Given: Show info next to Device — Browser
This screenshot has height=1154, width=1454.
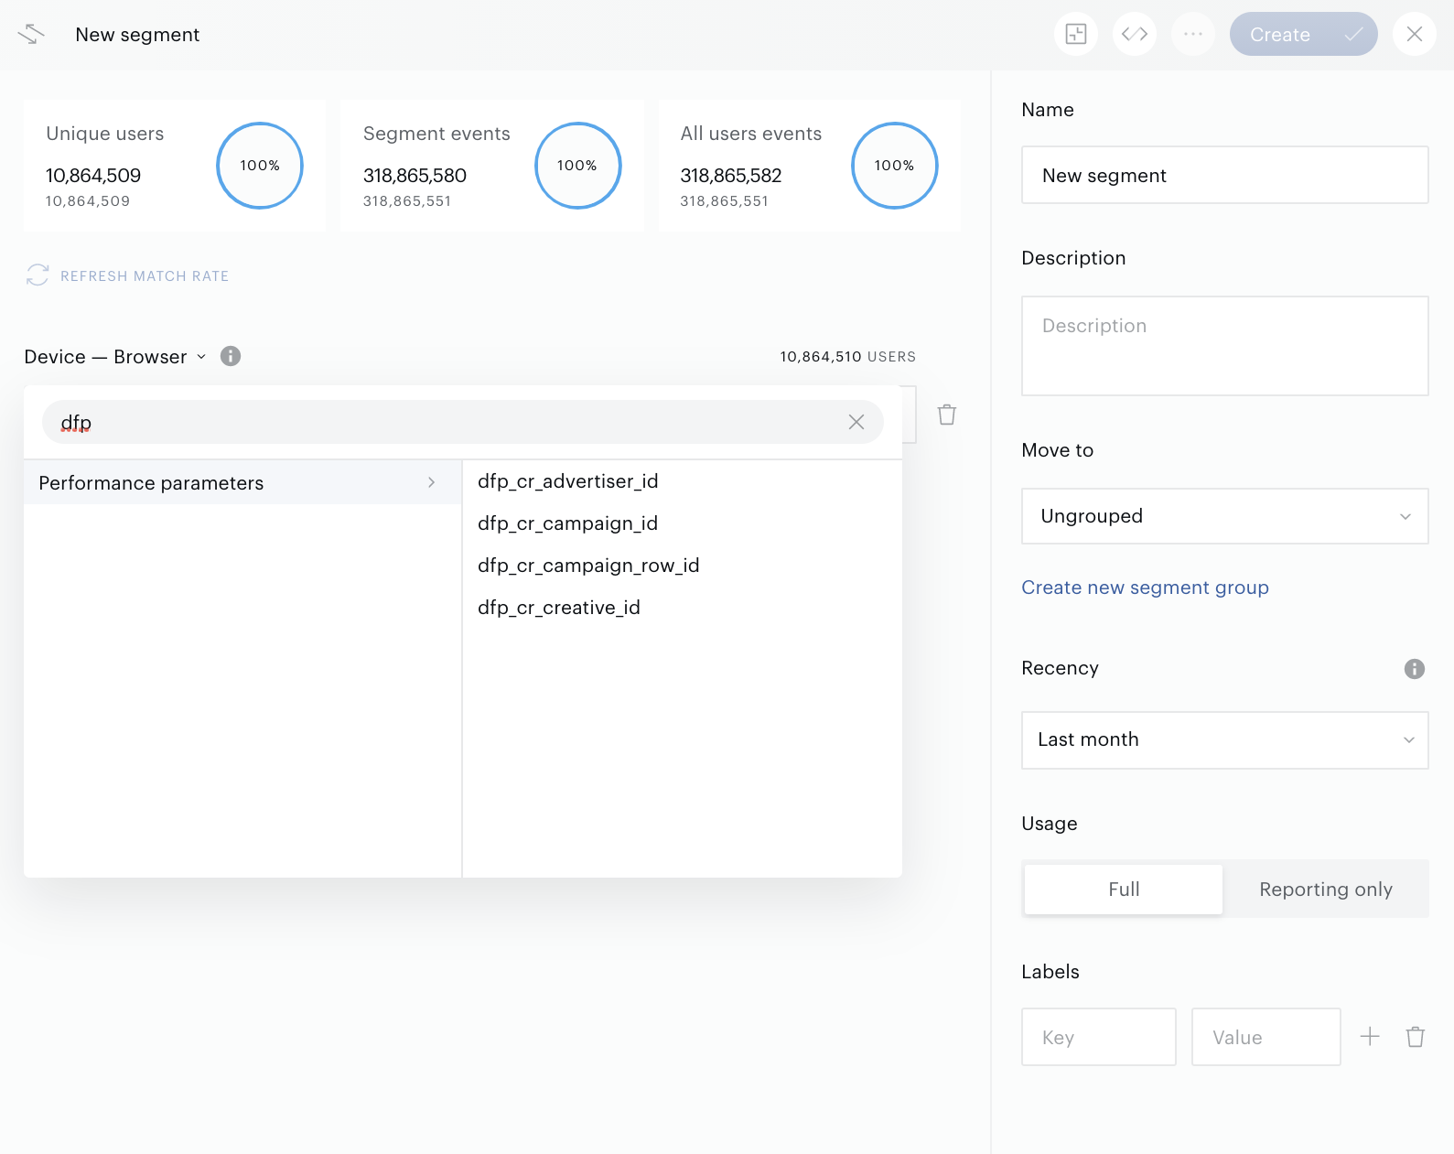Looking at the screenshot, I should coord(231,356).
